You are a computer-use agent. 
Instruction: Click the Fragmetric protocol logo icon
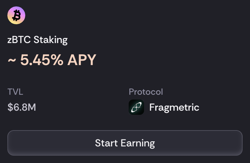tap(136, 107)
